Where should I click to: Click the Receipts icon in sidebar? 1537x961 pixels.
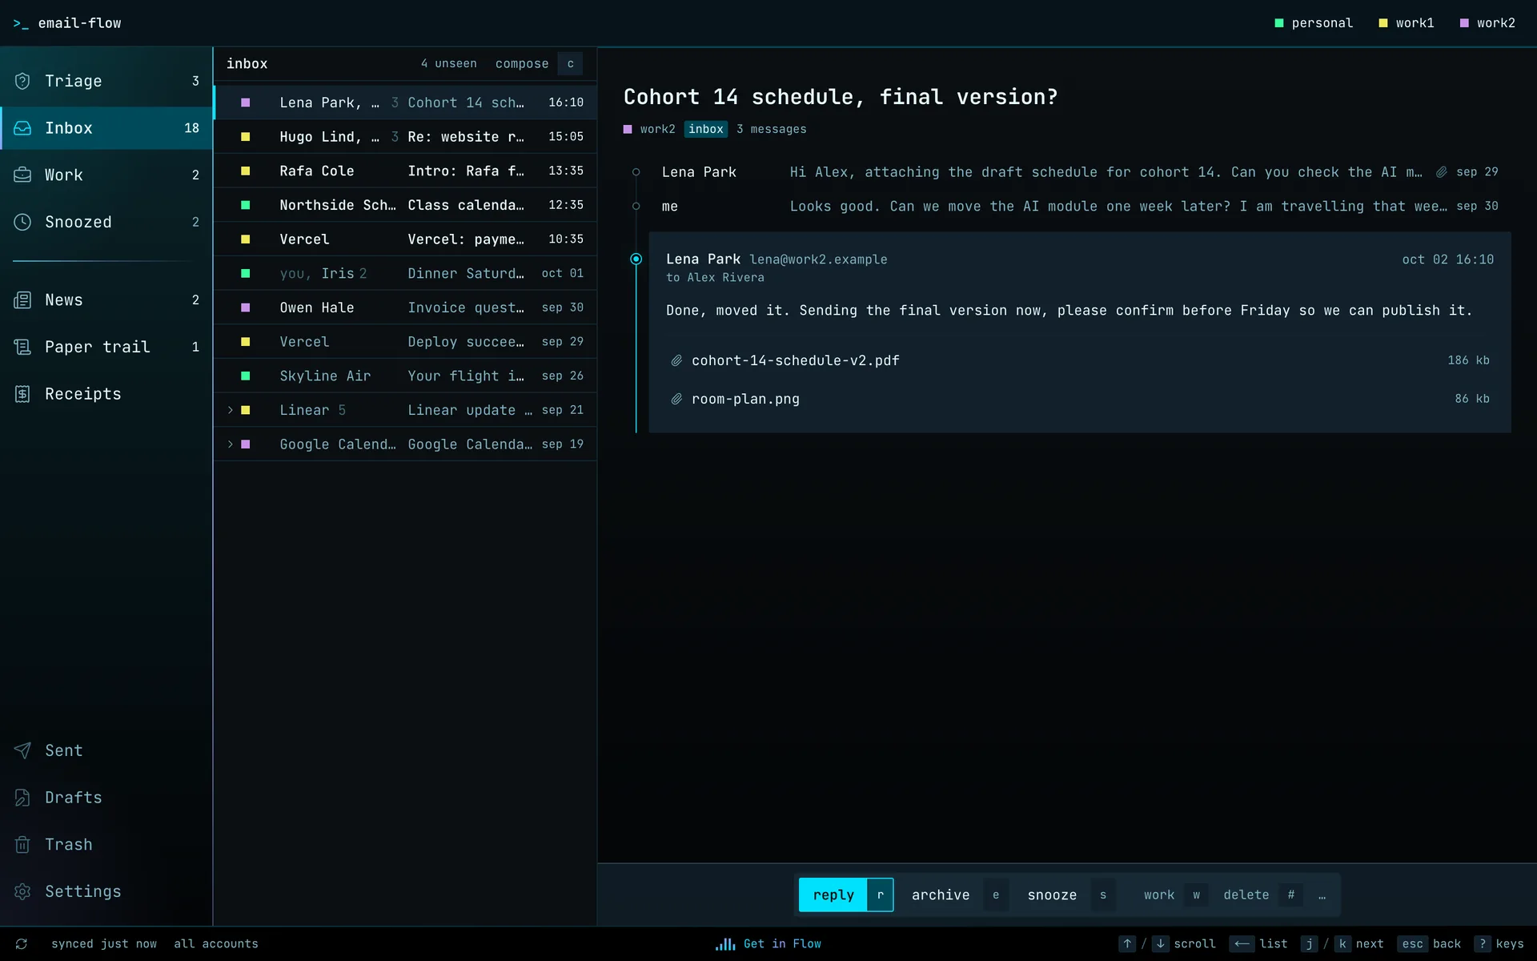(x=22, y=394)
